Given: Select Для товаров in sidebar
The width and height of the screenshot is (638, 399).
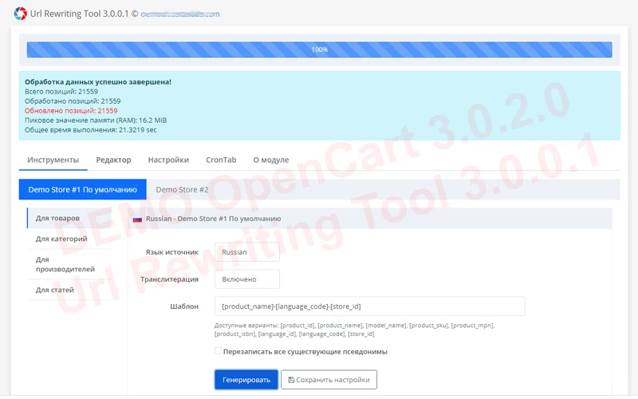Looking at the screenshot, I should click(x=69, y=218).
